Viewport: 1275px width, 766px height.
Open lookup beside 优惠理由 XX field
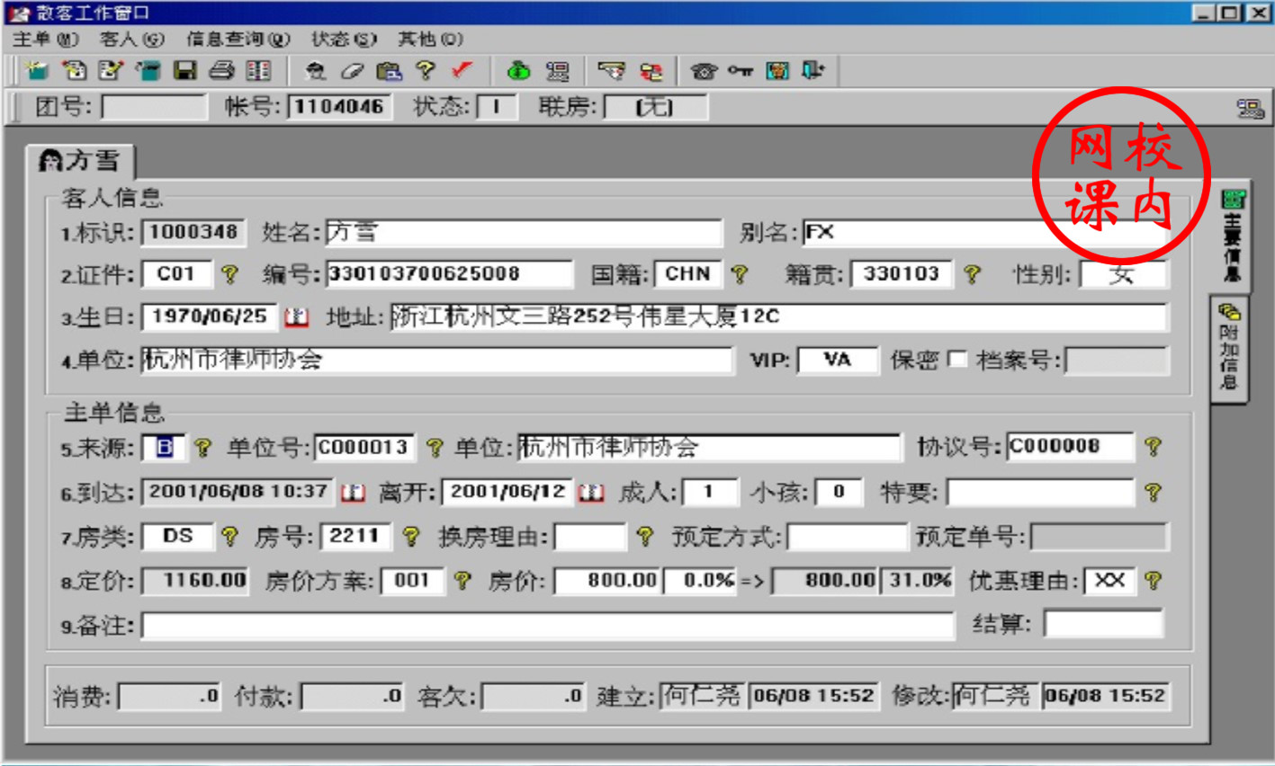point(1153,581)
